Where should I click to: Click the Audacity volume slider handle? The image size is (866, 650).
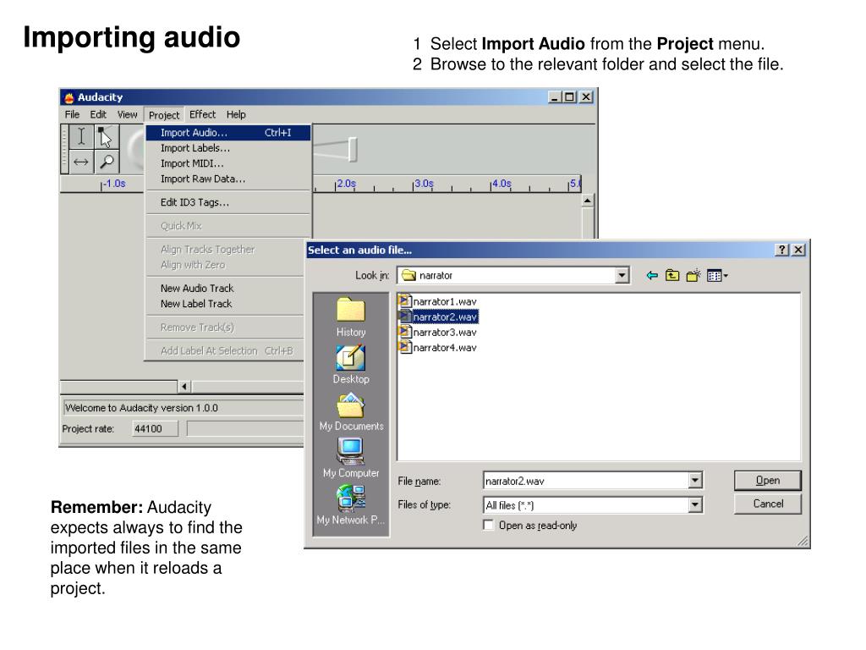click(353, 149)
